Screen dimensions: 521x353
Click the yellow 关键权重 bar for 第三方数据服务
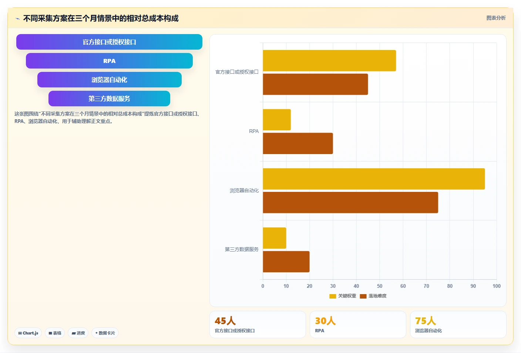click(275, 238)
